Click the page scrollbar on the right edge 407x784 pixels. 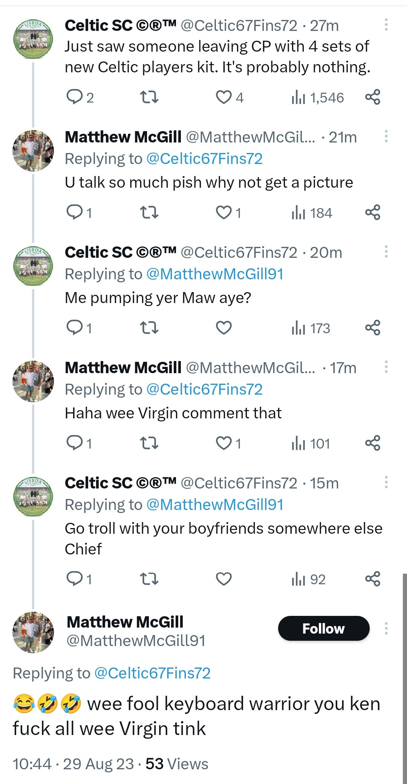pos(404,678)
